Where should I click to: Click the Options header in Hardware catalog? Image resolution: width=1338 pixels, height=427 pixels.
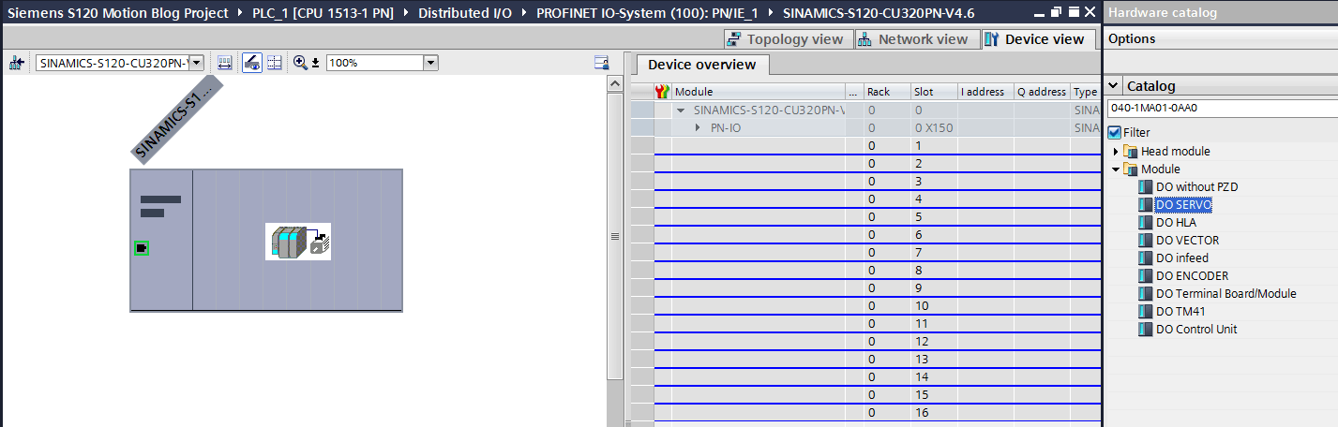tap(1132, 38)
